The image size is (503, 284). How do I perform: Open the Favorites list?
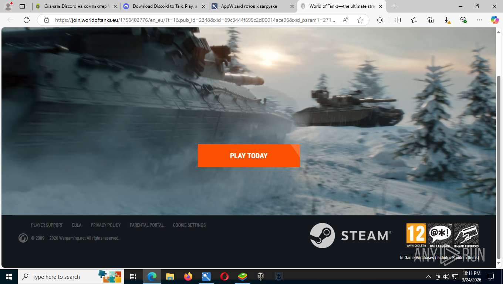point(414,20)
